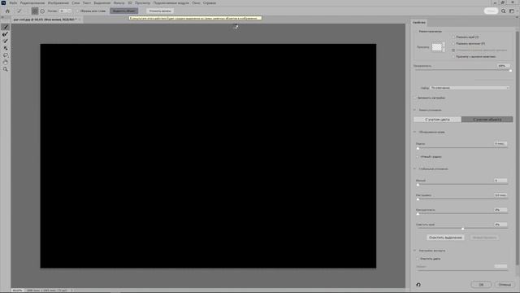Screen dimensions: 520x293
Task: Select the Refine Edge Brush tool
Action: point(6,34)
